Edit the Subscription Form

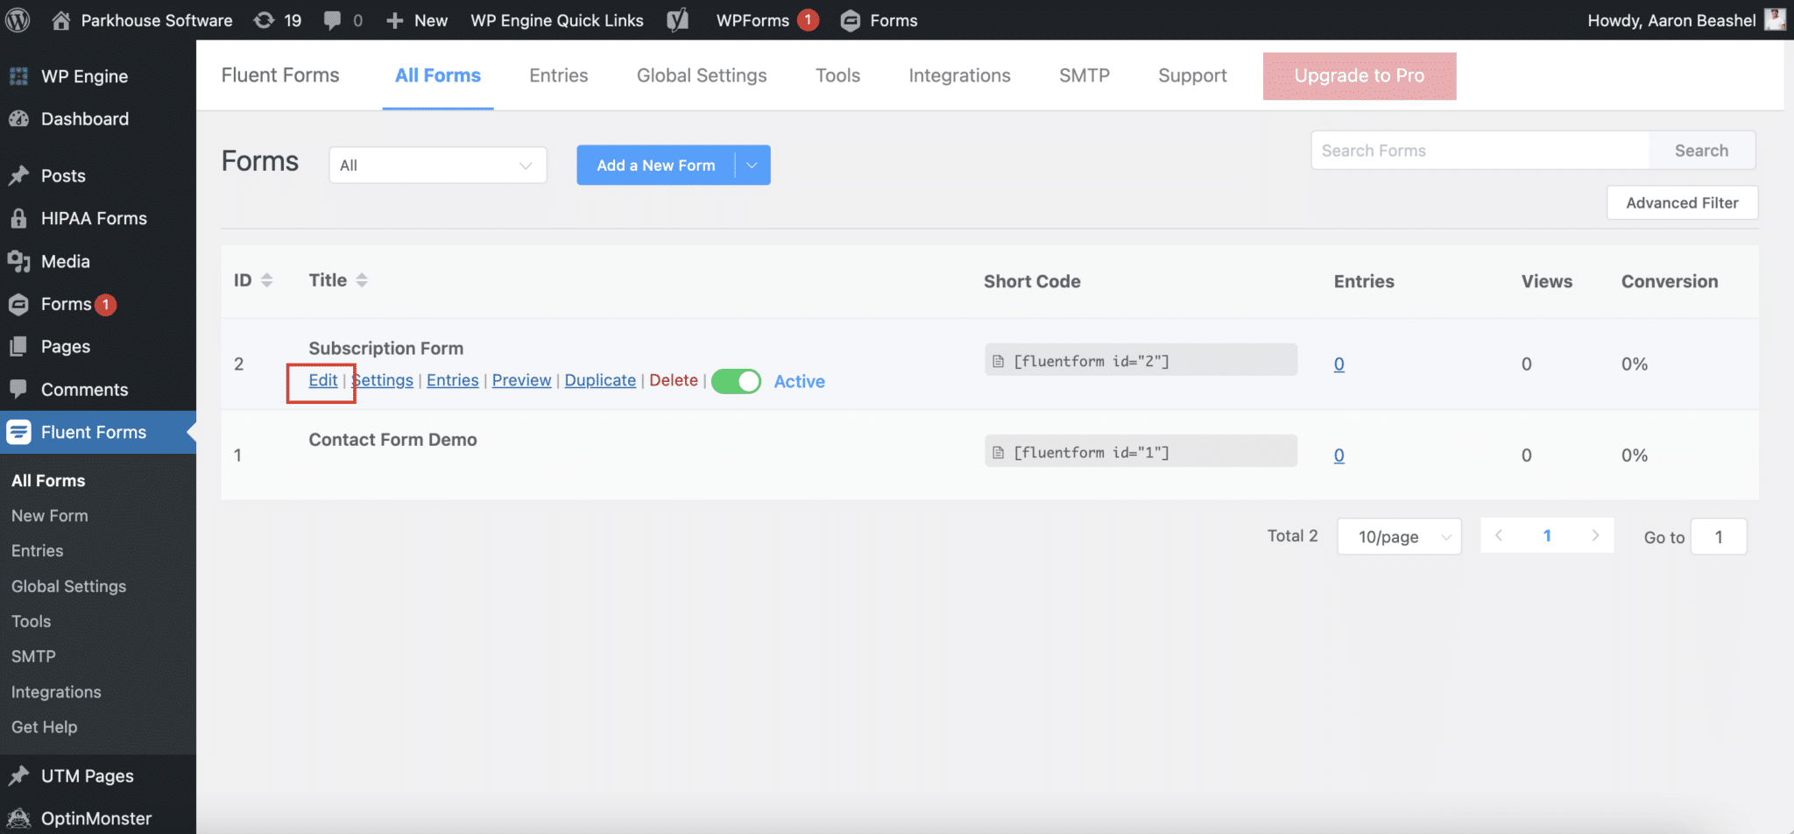[322, 380]
